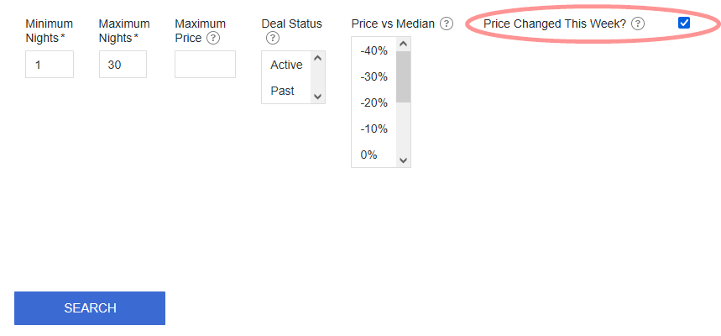Open the Maximum Price help icon
The height and width of the screenshot is (336, 721).
212,38
